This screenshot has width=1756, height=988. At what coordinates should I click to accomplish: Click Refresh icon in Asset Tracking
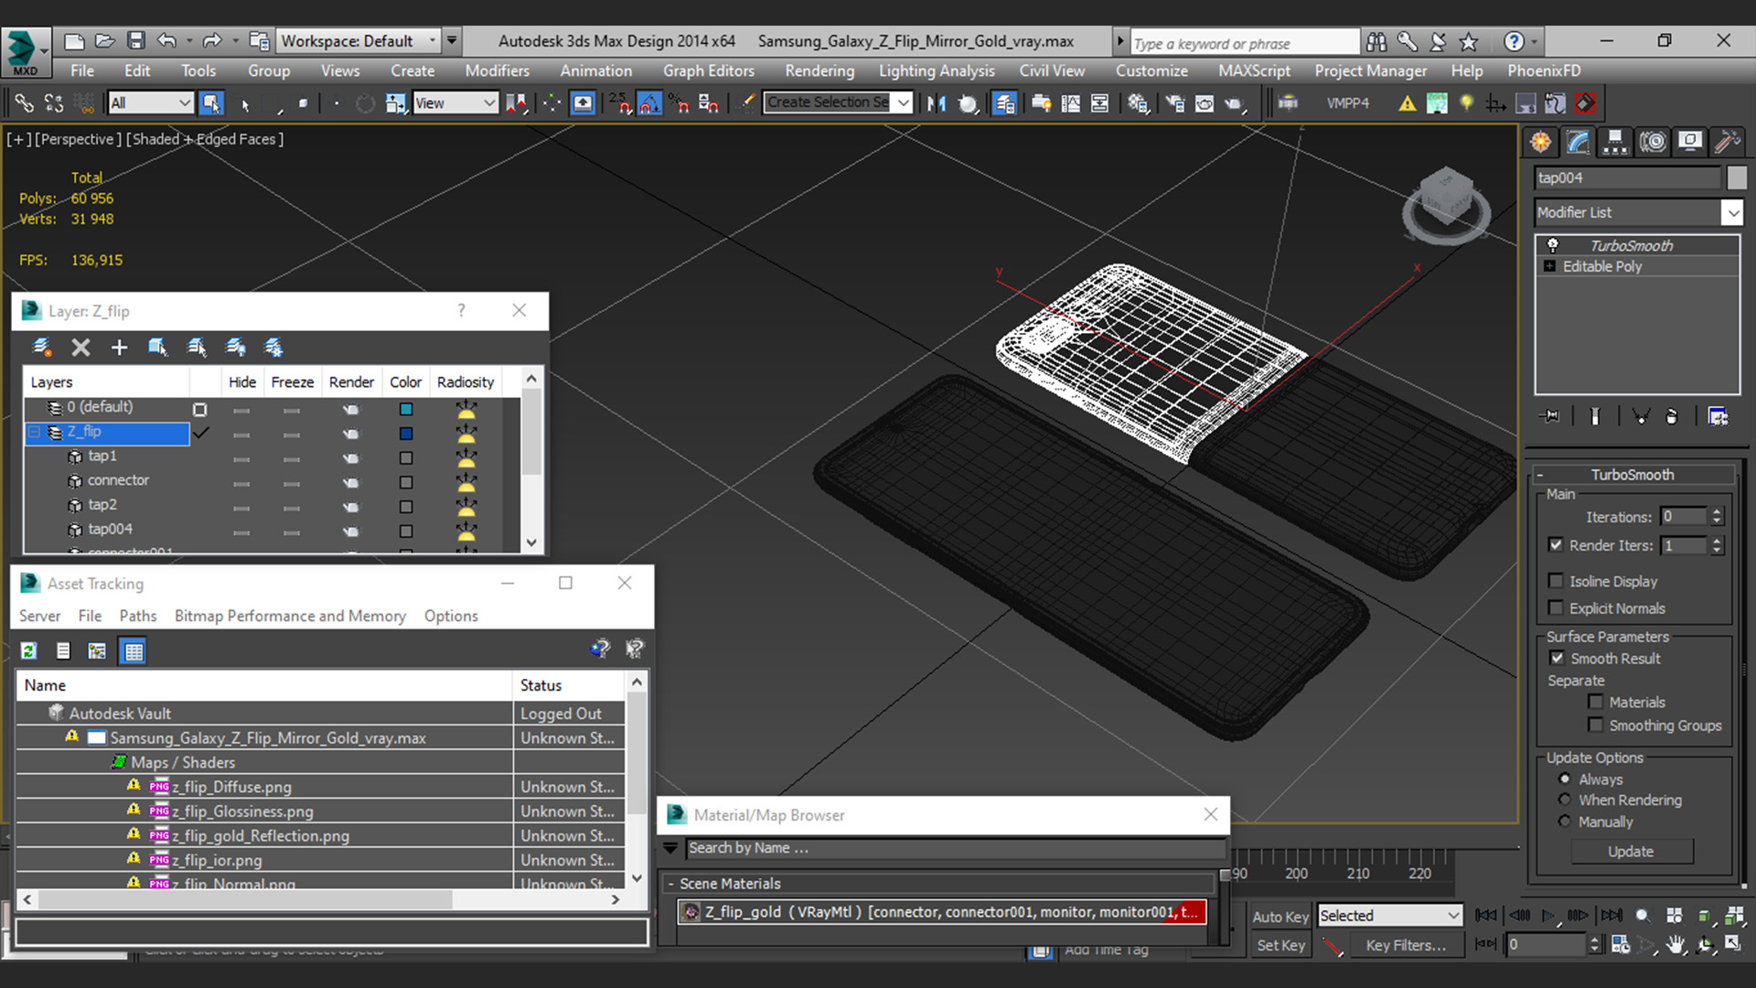pos(29,650)
